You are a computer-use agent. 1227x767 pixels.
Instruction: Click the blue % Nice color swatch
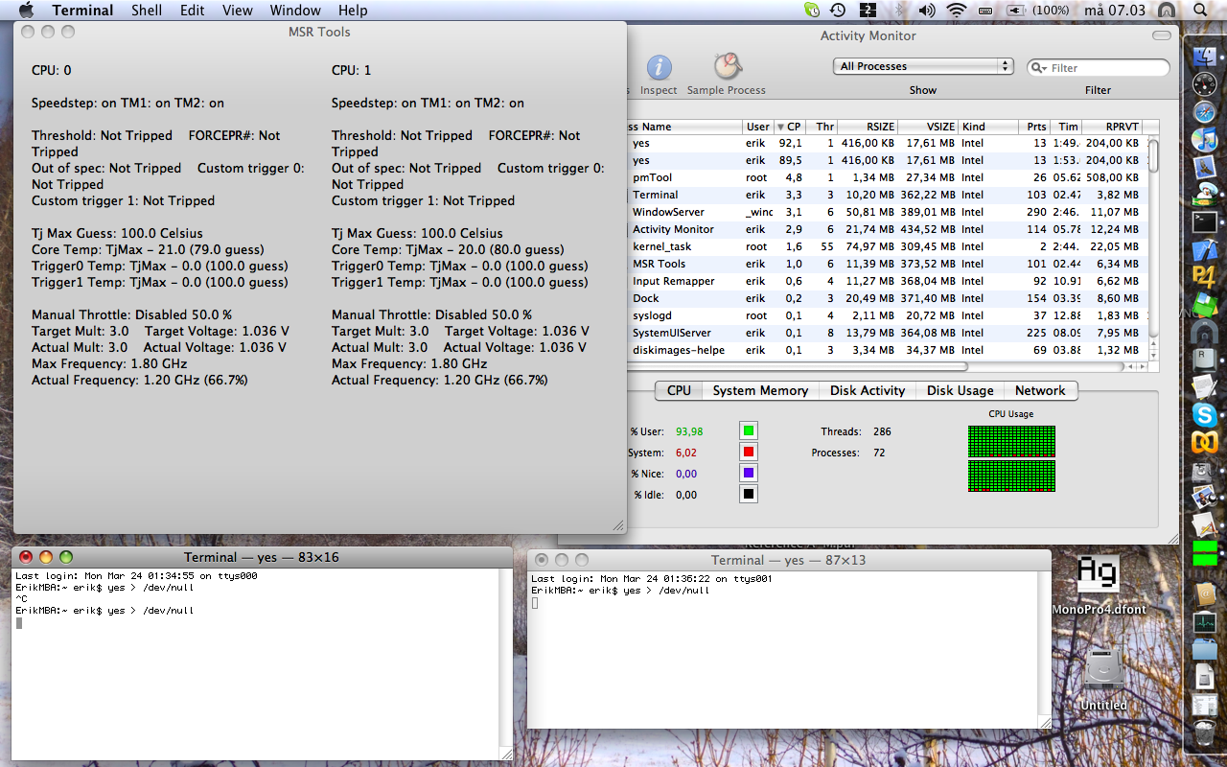pyautogui.click(x=749, y=473)
